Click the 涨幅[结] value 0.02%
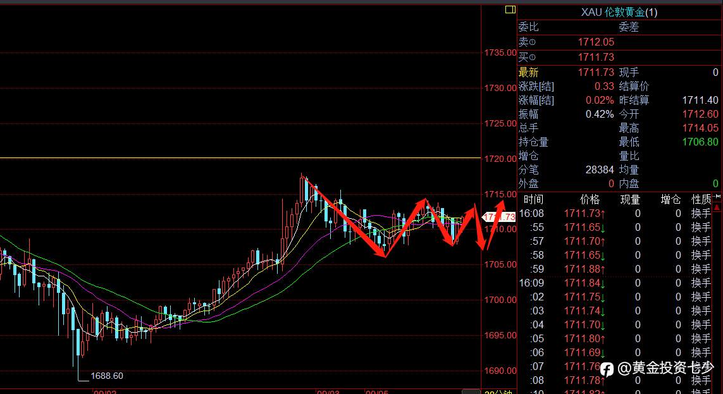723x394 pixels. pos(600,100)
